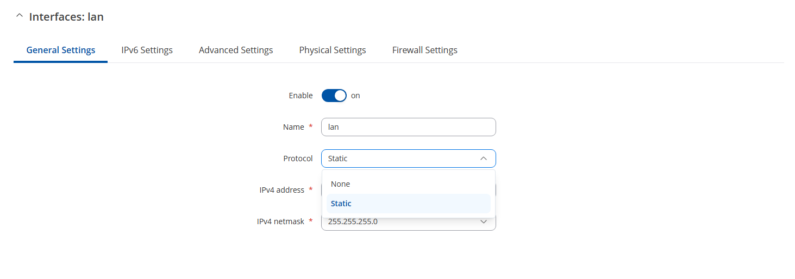
Task: Focus the Name field containing lan
Action: click(x=409, y=127)
